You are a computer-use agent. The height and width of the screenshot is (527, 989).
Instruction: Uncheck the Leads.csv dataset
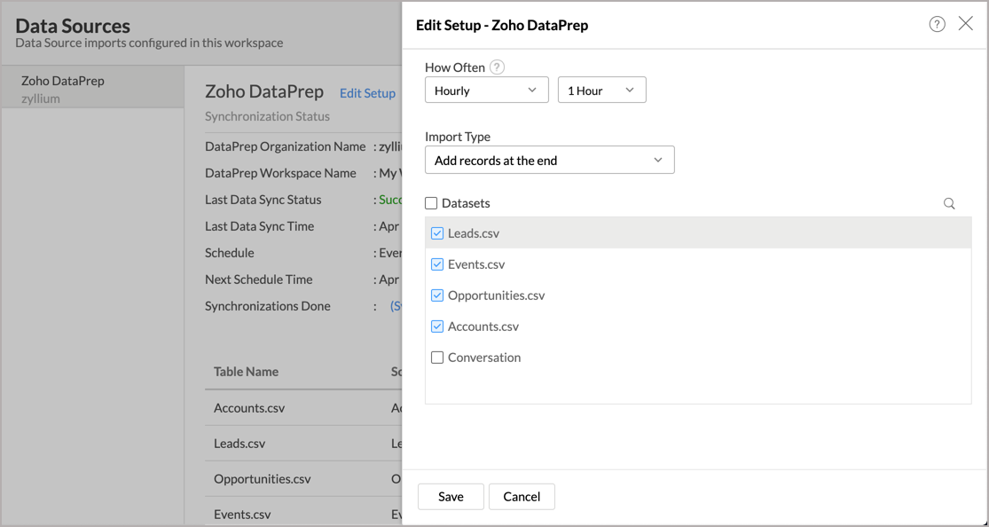436,233
